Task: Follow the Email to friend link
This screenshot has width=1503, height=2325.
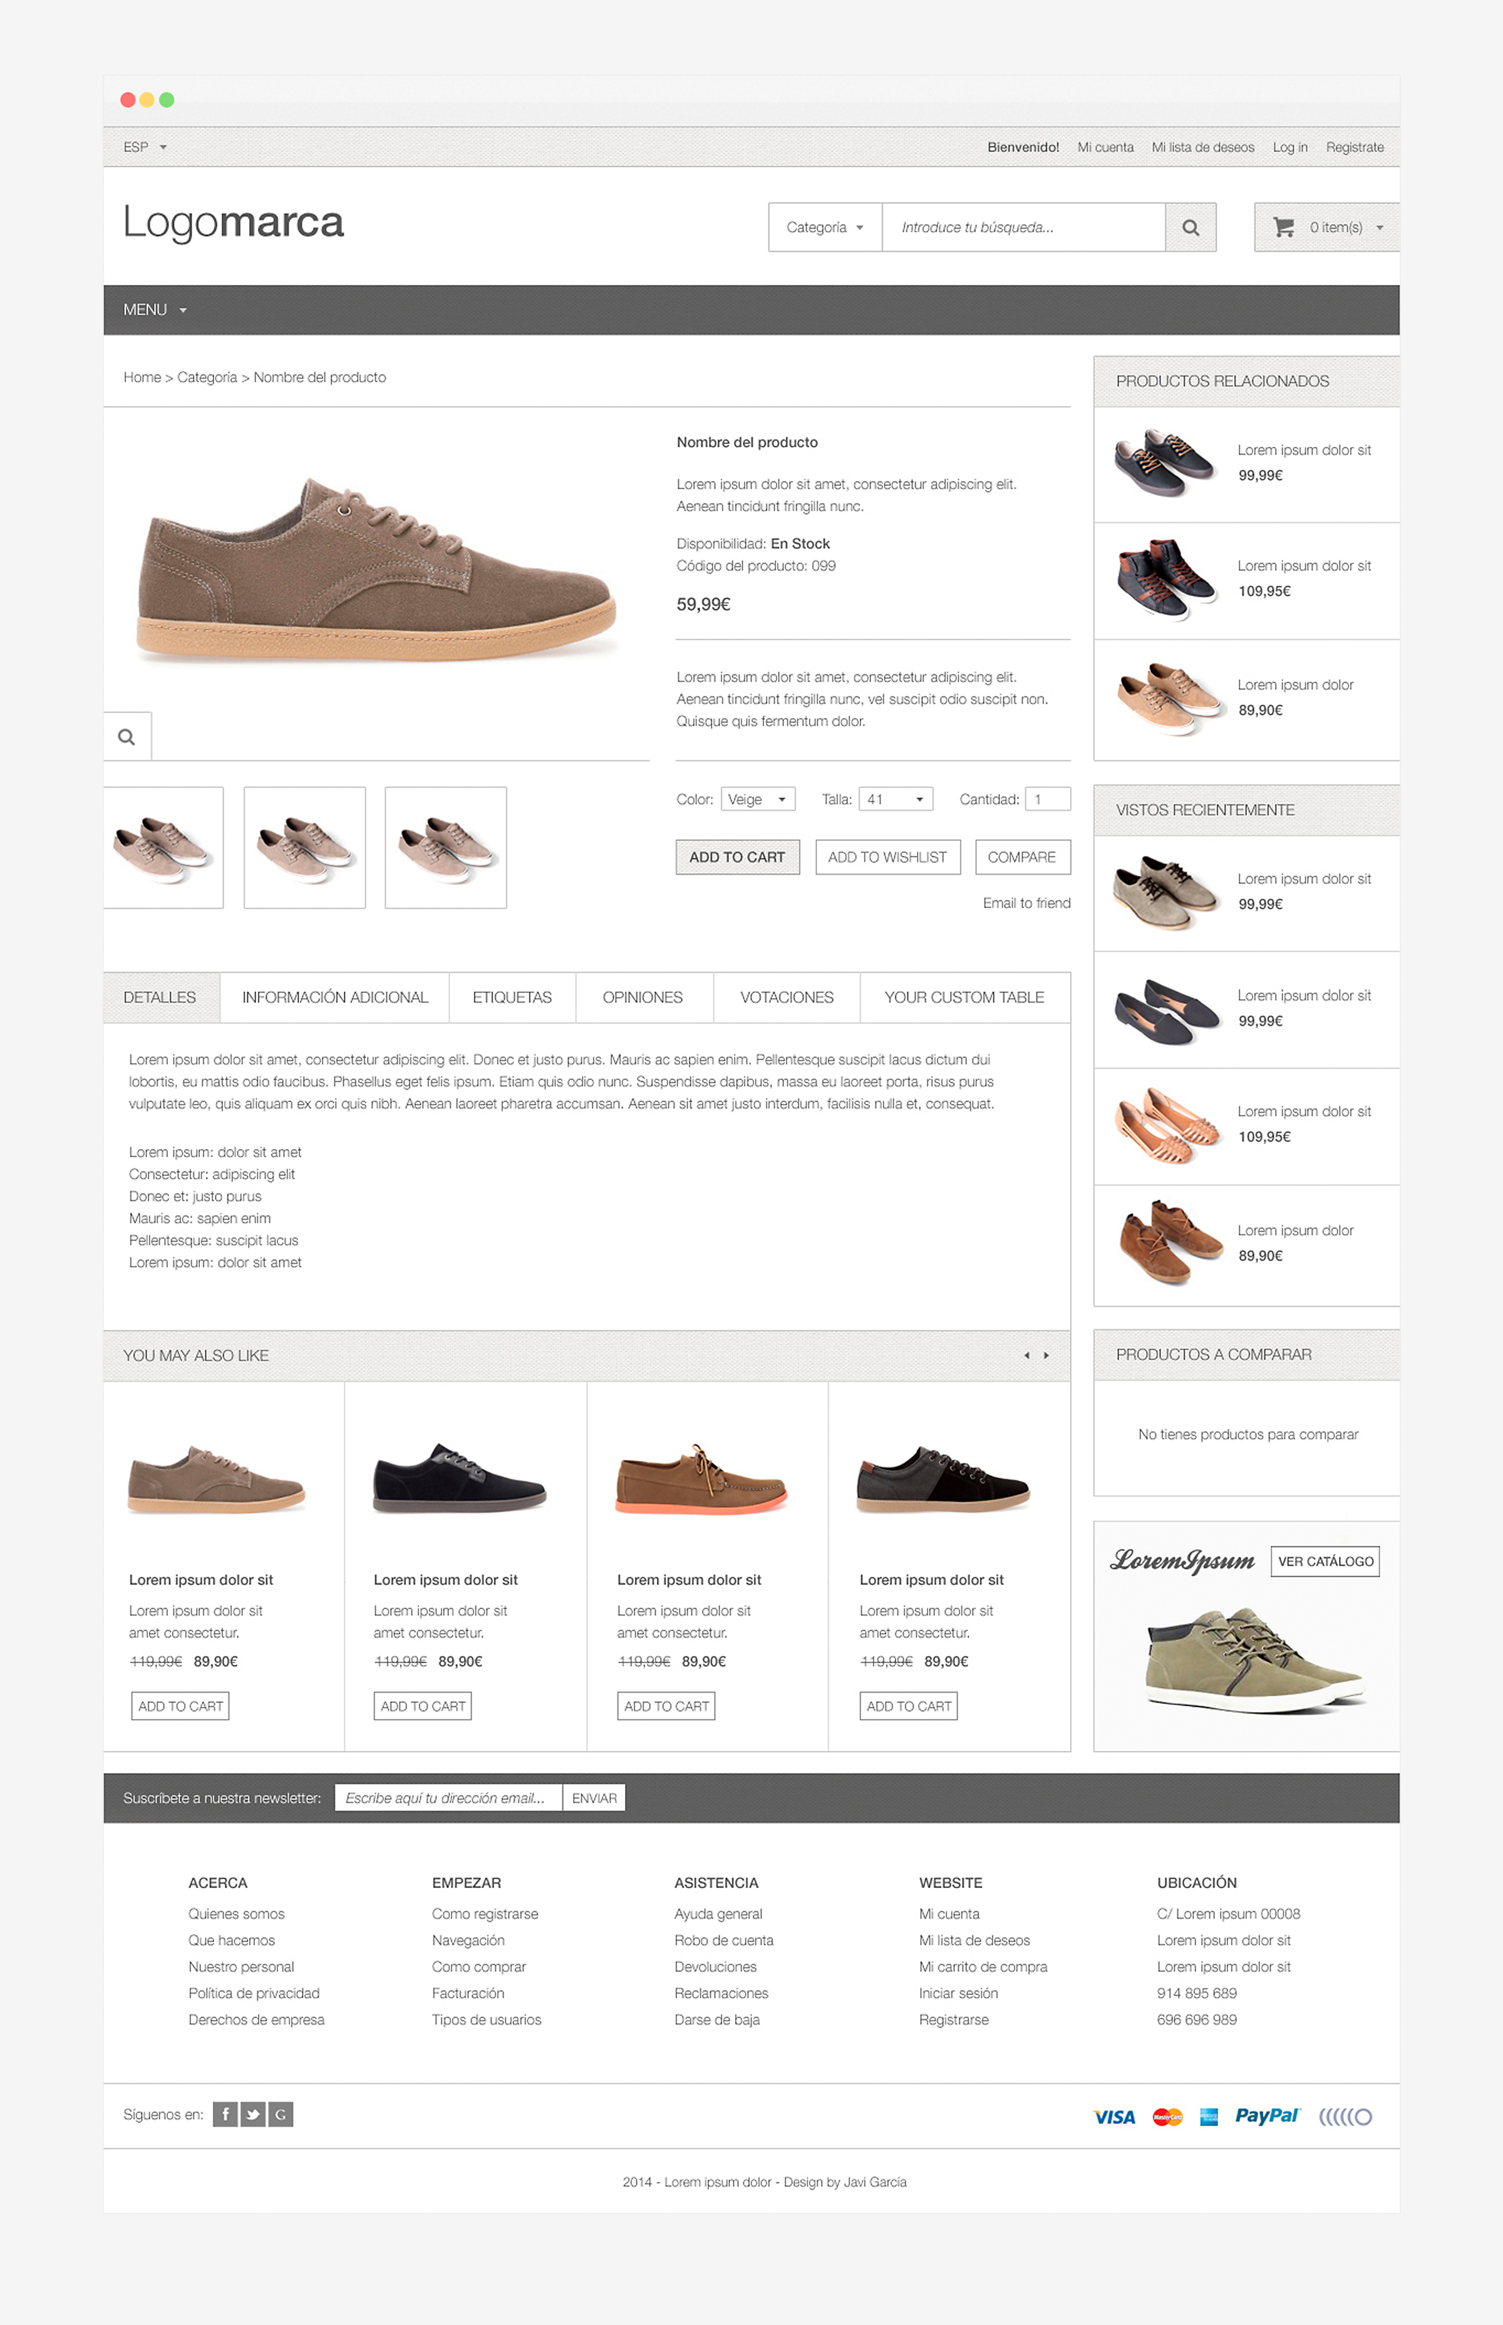Action: [1026, 904]
